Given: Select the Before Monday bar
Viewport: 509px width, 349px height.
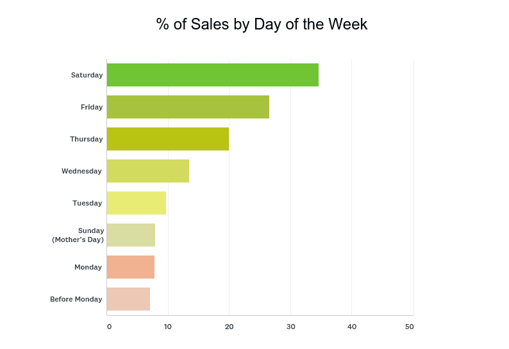Looking at the screenshot, I should click(x=128, y=299).
